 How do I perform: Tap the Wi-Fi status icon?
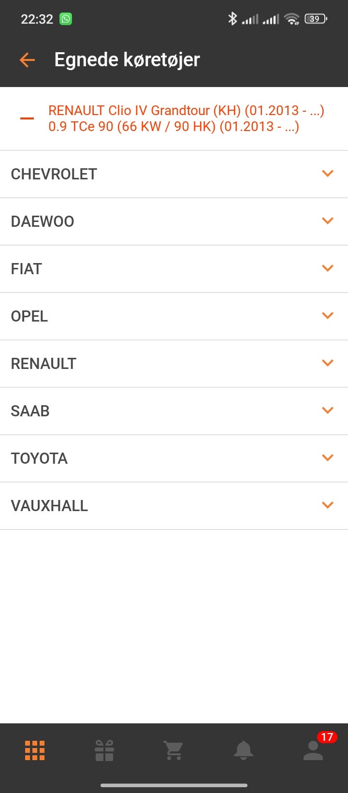tap(292, 19)
